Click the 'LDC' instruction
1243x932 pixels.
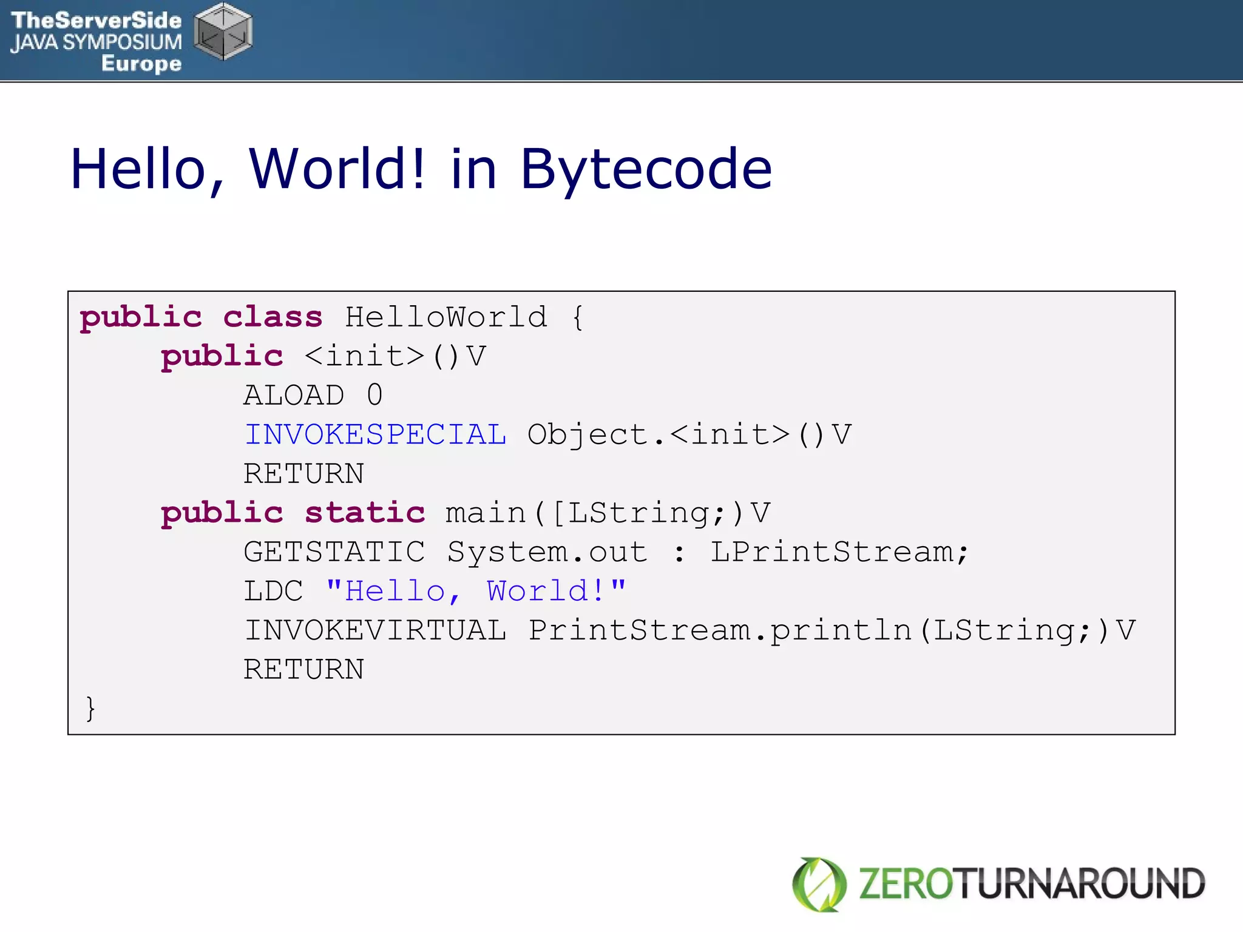click(273, 591)
